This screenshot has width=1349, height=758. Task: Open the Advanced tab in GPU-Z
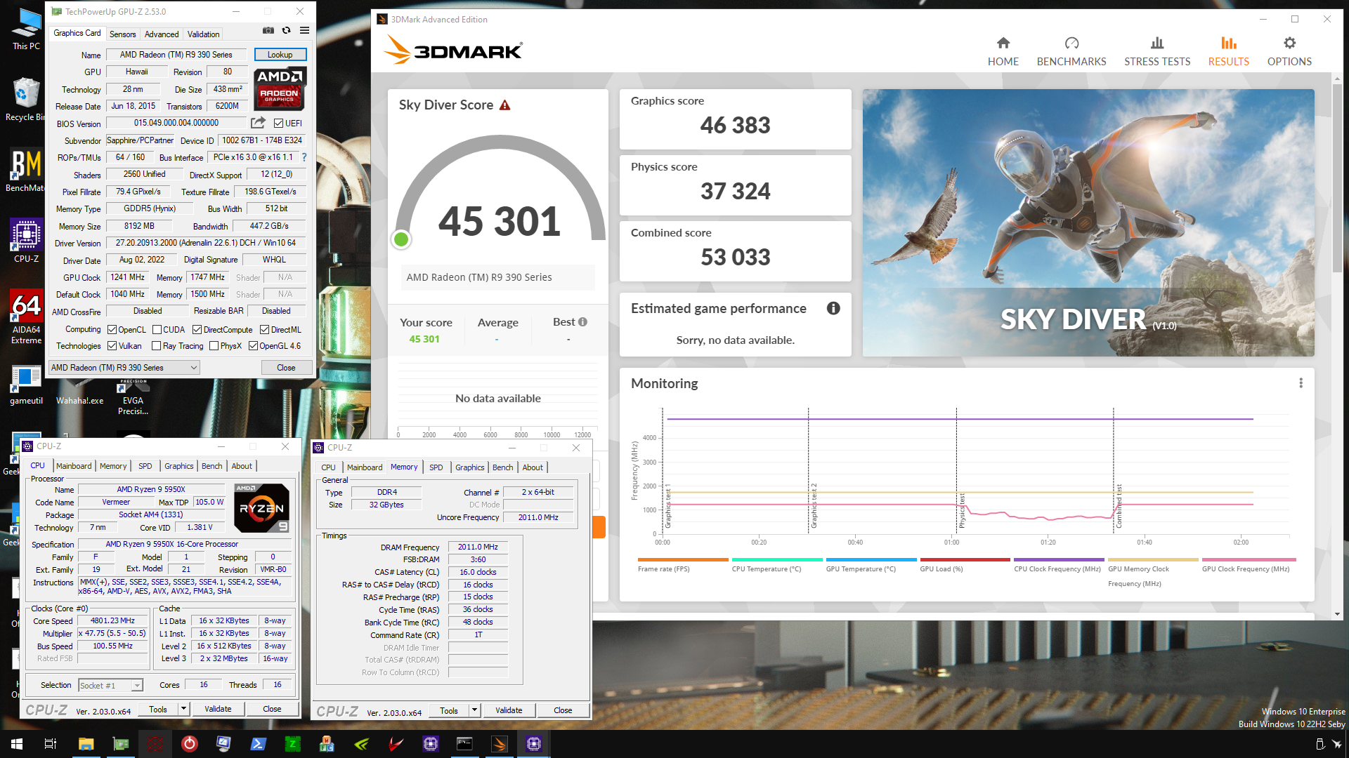point(162,34)
